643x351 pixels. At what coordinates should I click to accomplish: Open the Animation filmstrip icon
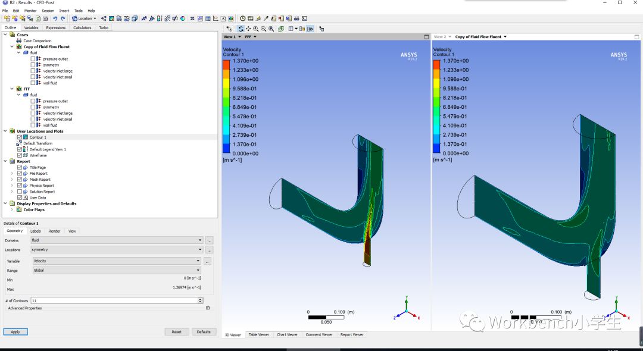250,18
